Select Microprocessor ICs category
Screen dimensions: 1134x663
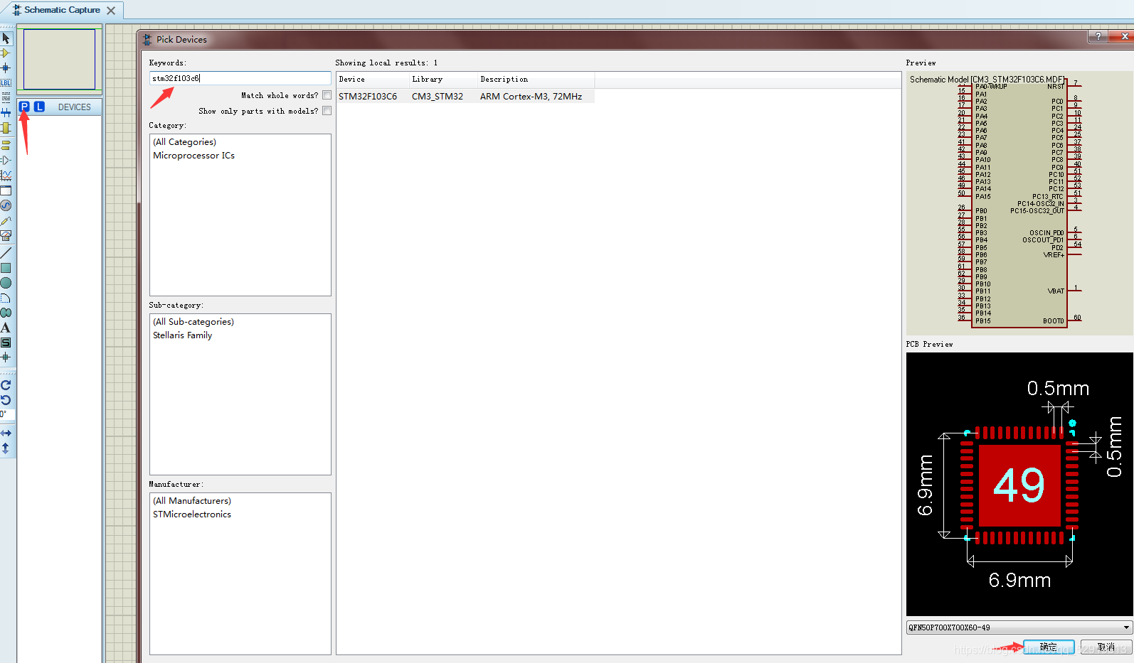point(194,156)
